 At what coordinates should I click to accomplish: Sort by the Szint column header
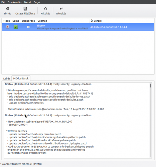(16, 21)
